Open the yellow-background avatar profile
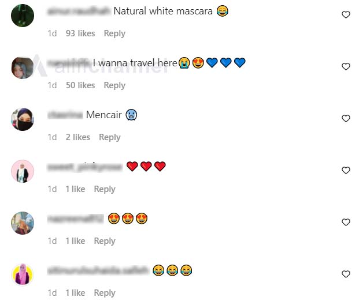 [23, 275]
